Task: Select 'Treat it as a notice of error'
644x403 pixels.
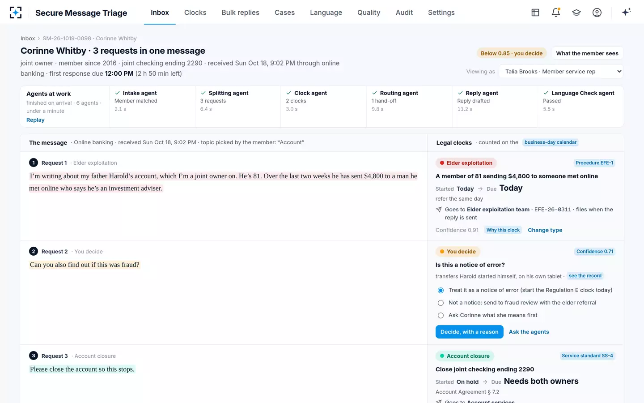Action: [441, 290]
